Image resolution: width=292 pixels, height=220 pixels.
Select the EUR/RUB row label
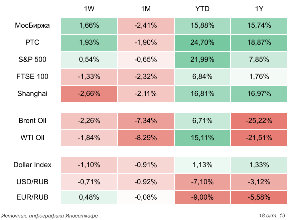(32, 197)
